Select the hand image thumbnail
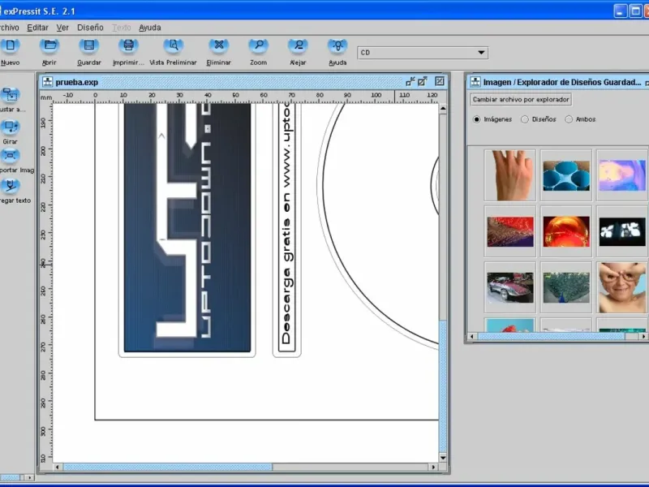The height and width of the screenshot is (487, 649). coord(510,175)
